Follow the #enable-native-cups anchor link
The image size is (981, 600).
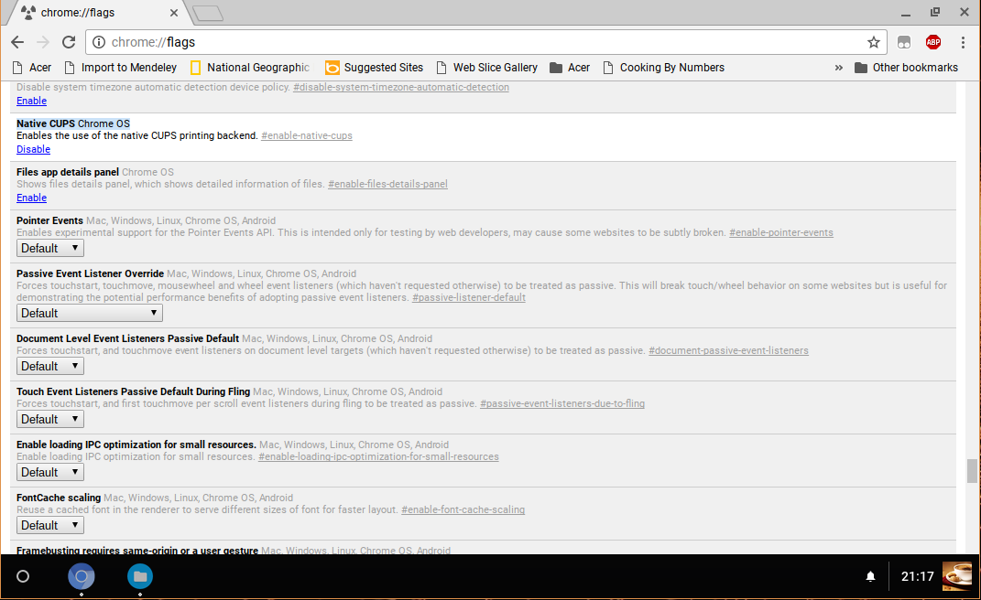click(306, 135)
